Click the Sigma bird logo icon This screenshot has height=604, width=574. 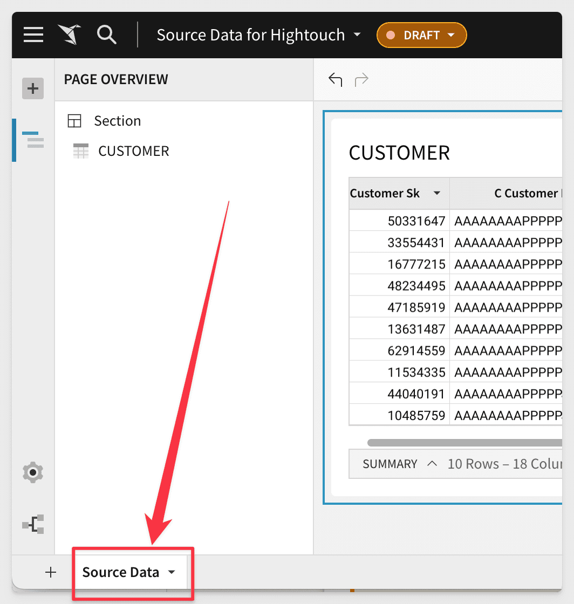click(70, 35)
